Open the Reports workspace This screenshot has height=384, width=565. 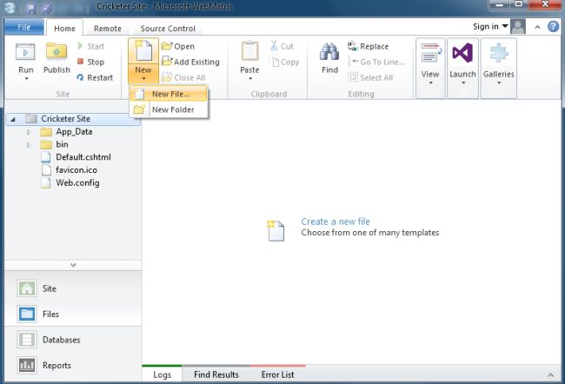coord(74,365)
